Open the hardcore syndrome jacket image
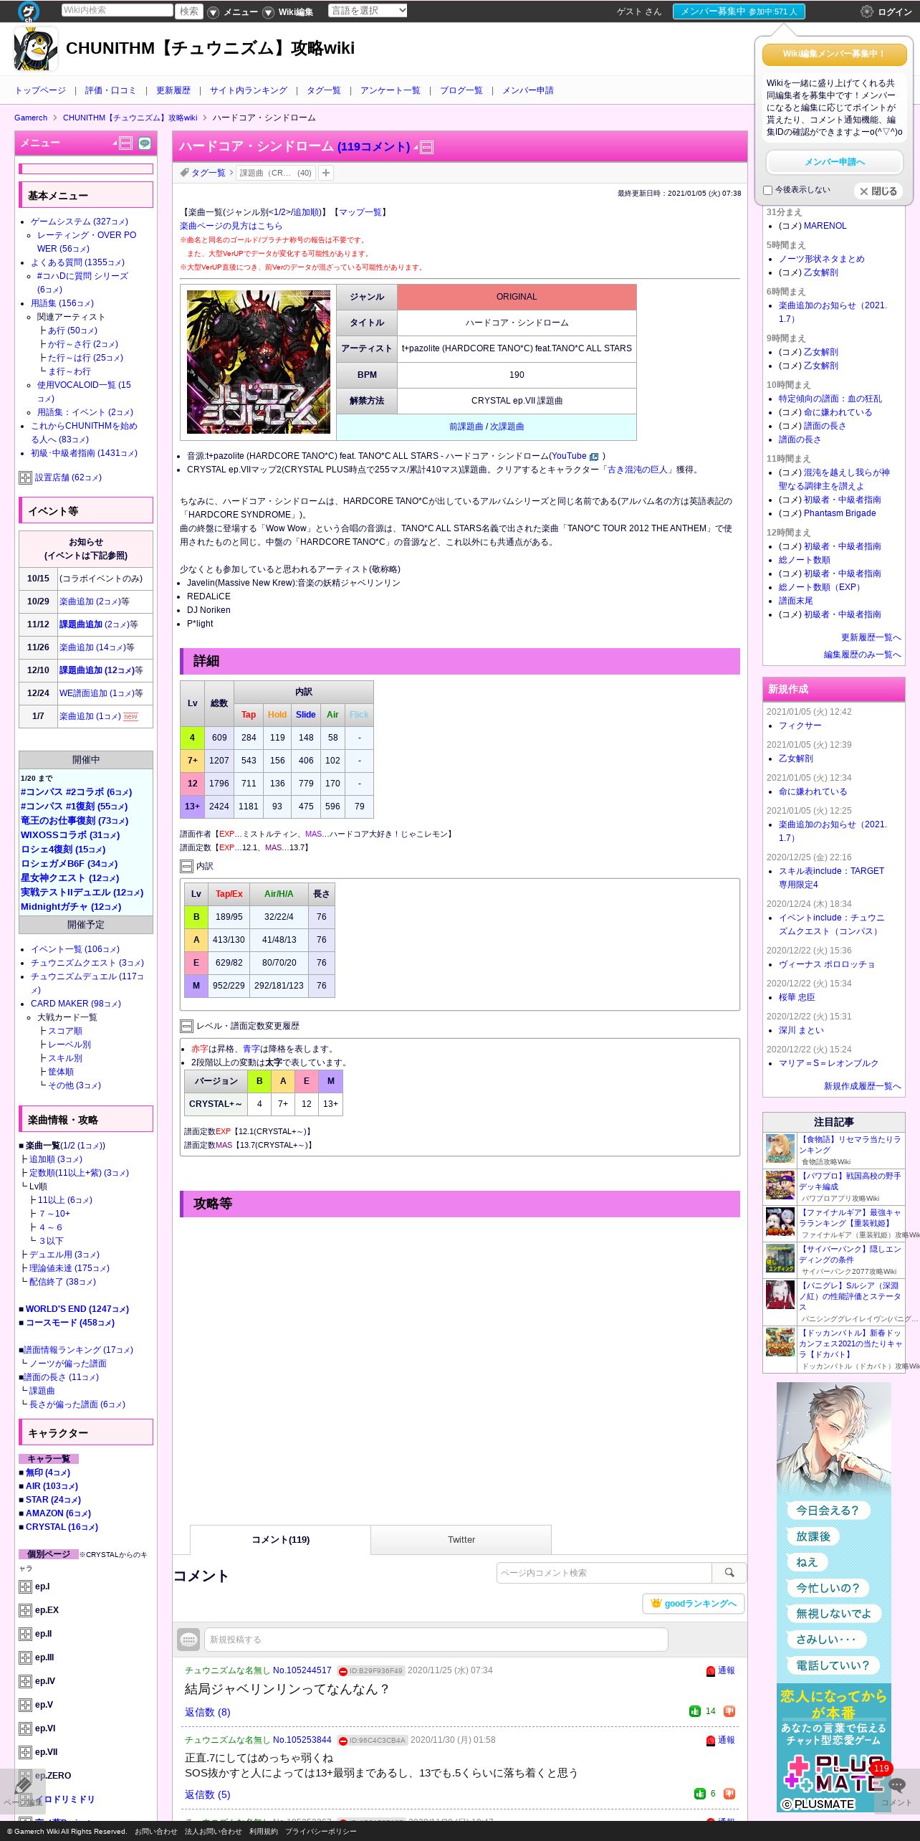This screenshot has width=920, height=1841. click(259, 362)
